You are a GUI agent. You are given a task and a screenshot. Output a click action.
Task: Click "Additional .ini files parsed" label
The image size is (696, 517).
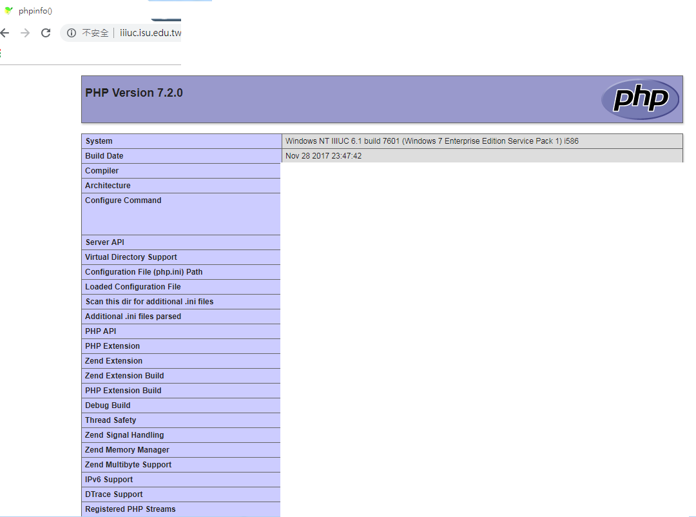[x=133, y=317]
